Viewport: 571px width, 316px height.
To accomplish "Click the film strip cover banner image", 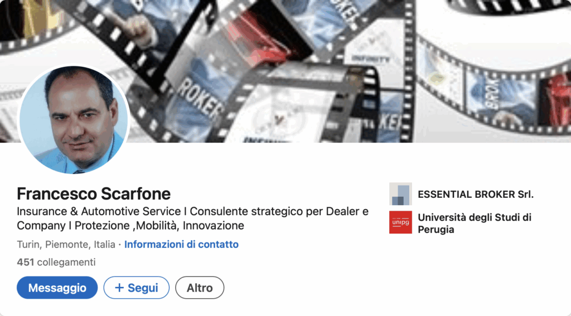I will (x=285, y=71).
